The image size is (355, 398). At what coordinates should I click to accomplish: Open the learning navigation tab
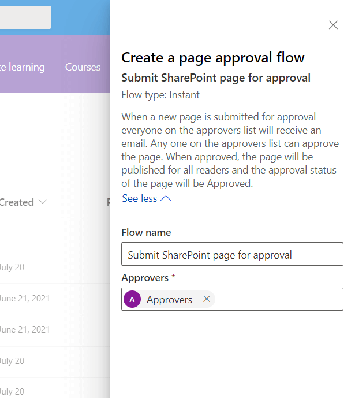coord(23,67)
